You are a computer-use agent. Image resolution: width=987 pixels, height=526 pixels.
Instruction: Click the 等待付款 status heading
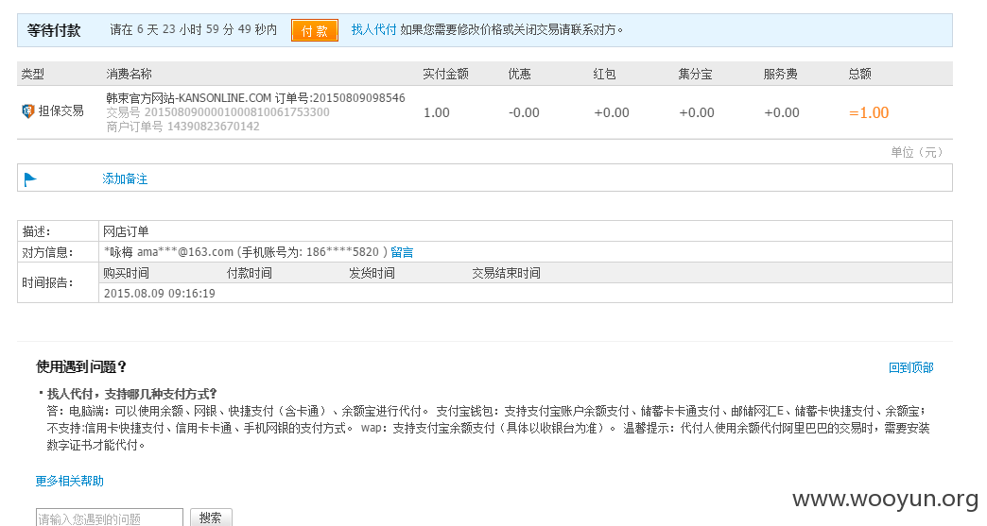click(x=54, y=30)
